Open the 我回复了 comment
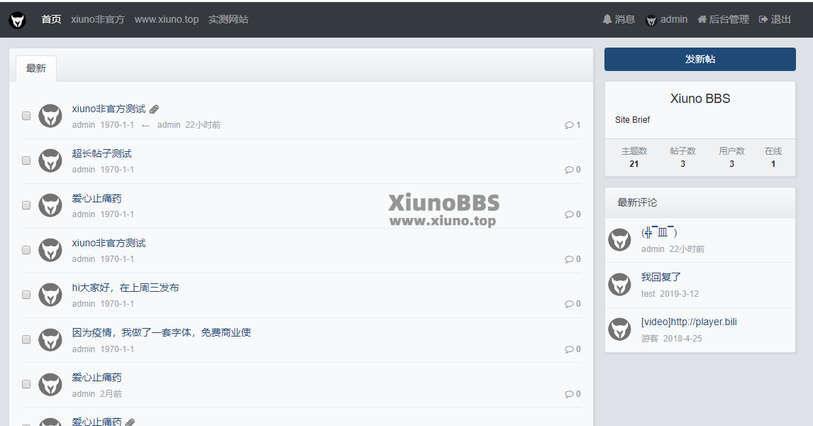The height and width of the screenshot is (426, 813). coord(661,277)
